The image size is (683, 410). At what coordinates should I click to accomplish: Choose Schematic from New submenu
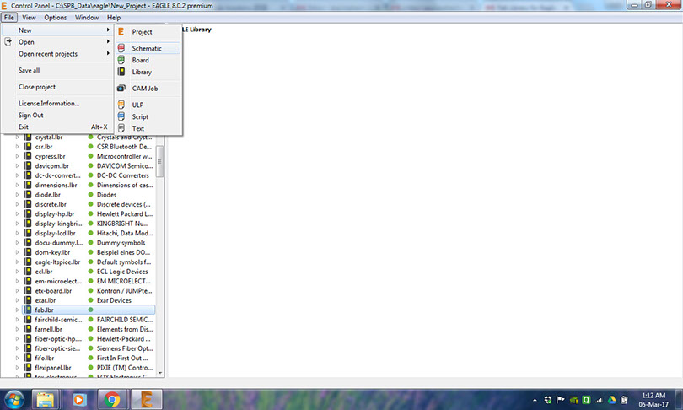point(148,48)
